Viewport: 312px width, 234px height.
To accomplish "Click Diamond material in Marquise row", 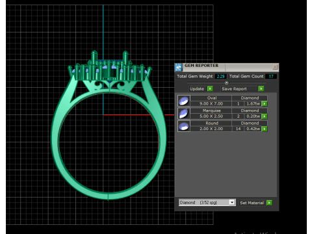I will [250, 110].
